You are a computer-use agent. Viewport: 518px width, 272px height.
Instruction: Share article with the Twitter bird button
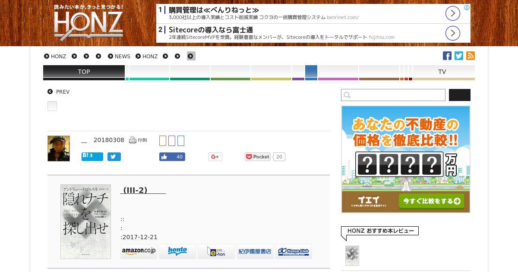[x=114, y=157]
